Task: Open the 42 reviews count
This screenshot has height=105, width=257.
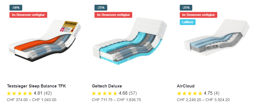Action: point(48,93)
